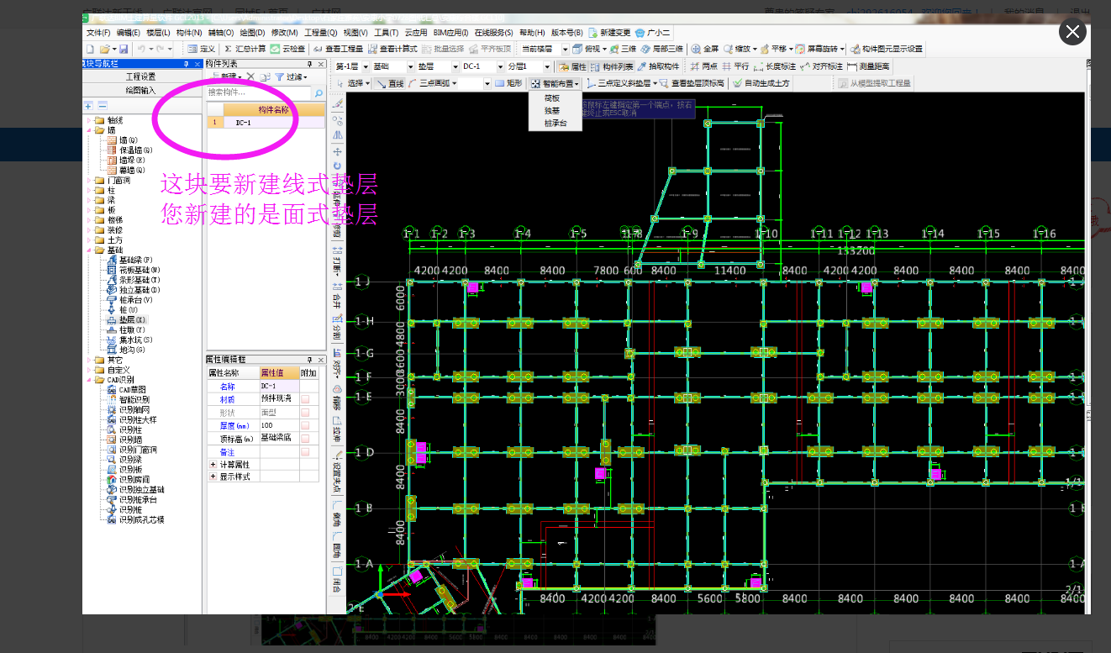Toggle 附加 checkbox for 材质 row

[306, 399]
